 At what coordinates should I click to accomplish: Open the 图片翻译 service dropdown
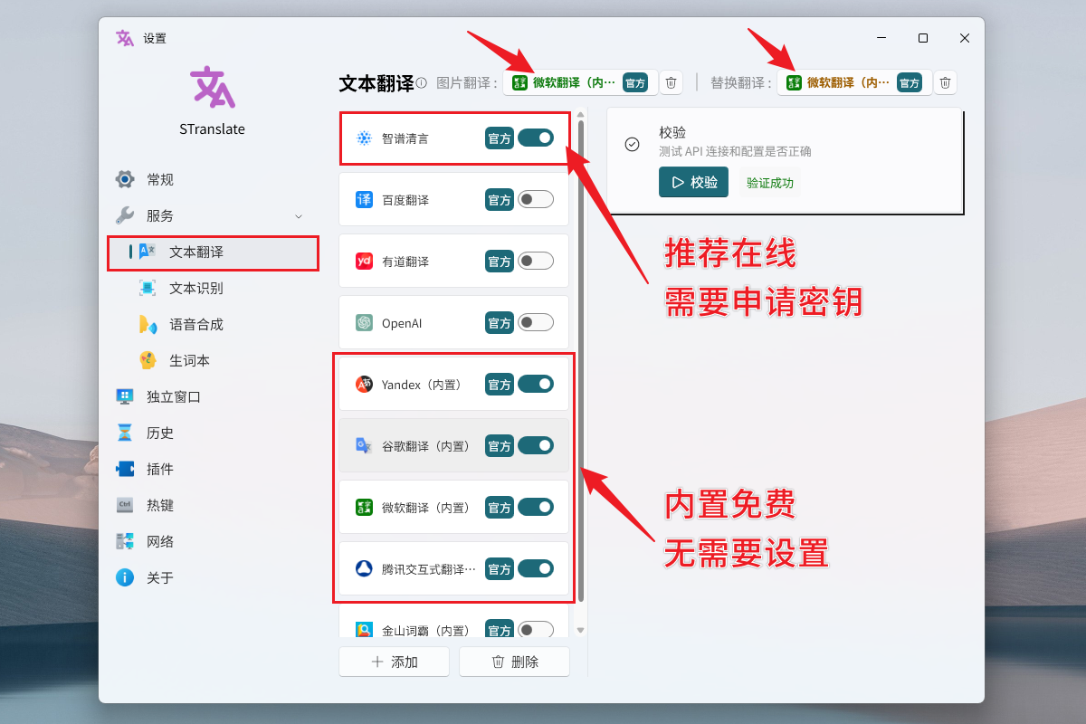579,83
